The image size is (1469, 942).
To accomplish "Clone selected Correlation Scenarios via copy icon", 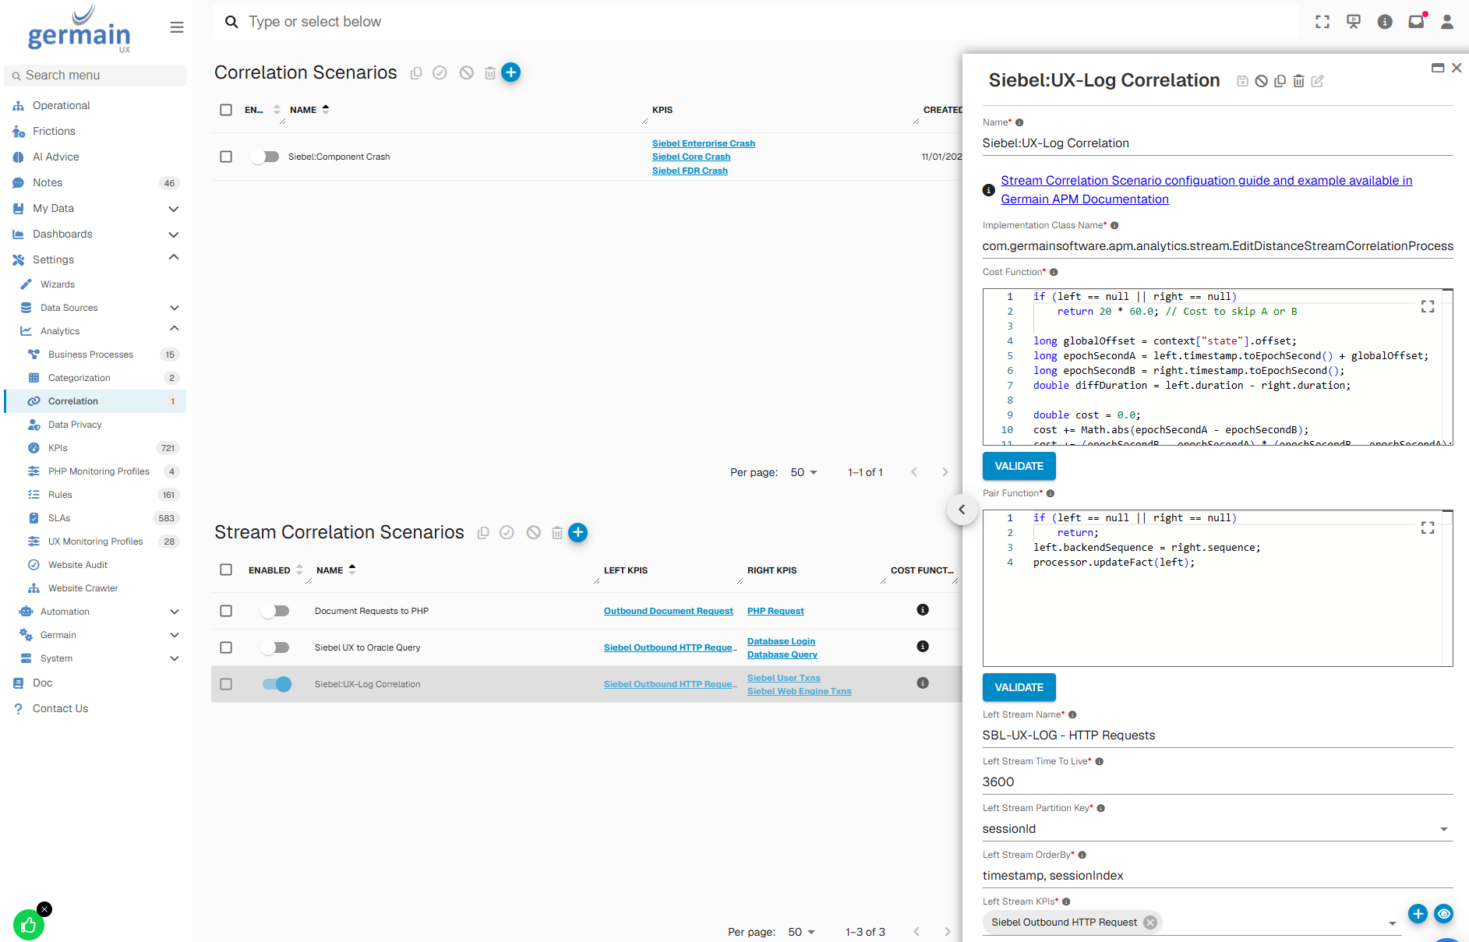I will tap(416, 72).
